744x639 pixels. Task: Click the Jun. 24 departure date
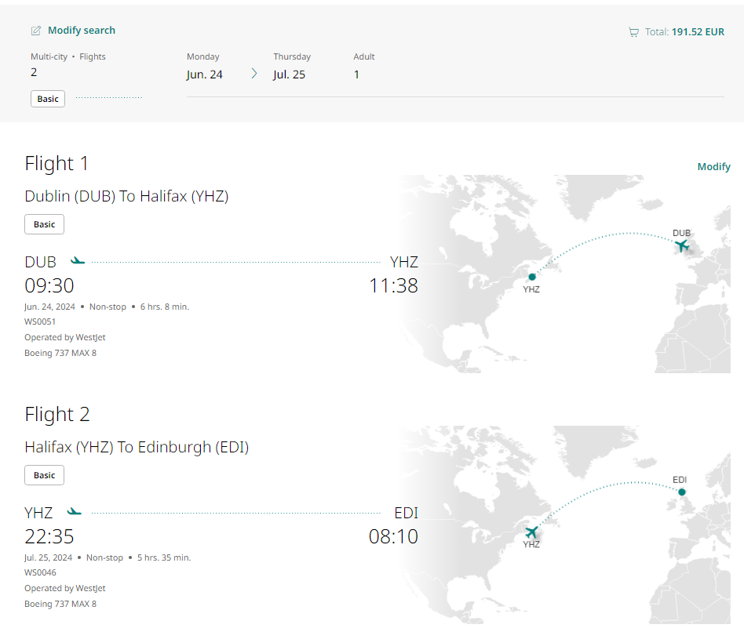point(205,74)
